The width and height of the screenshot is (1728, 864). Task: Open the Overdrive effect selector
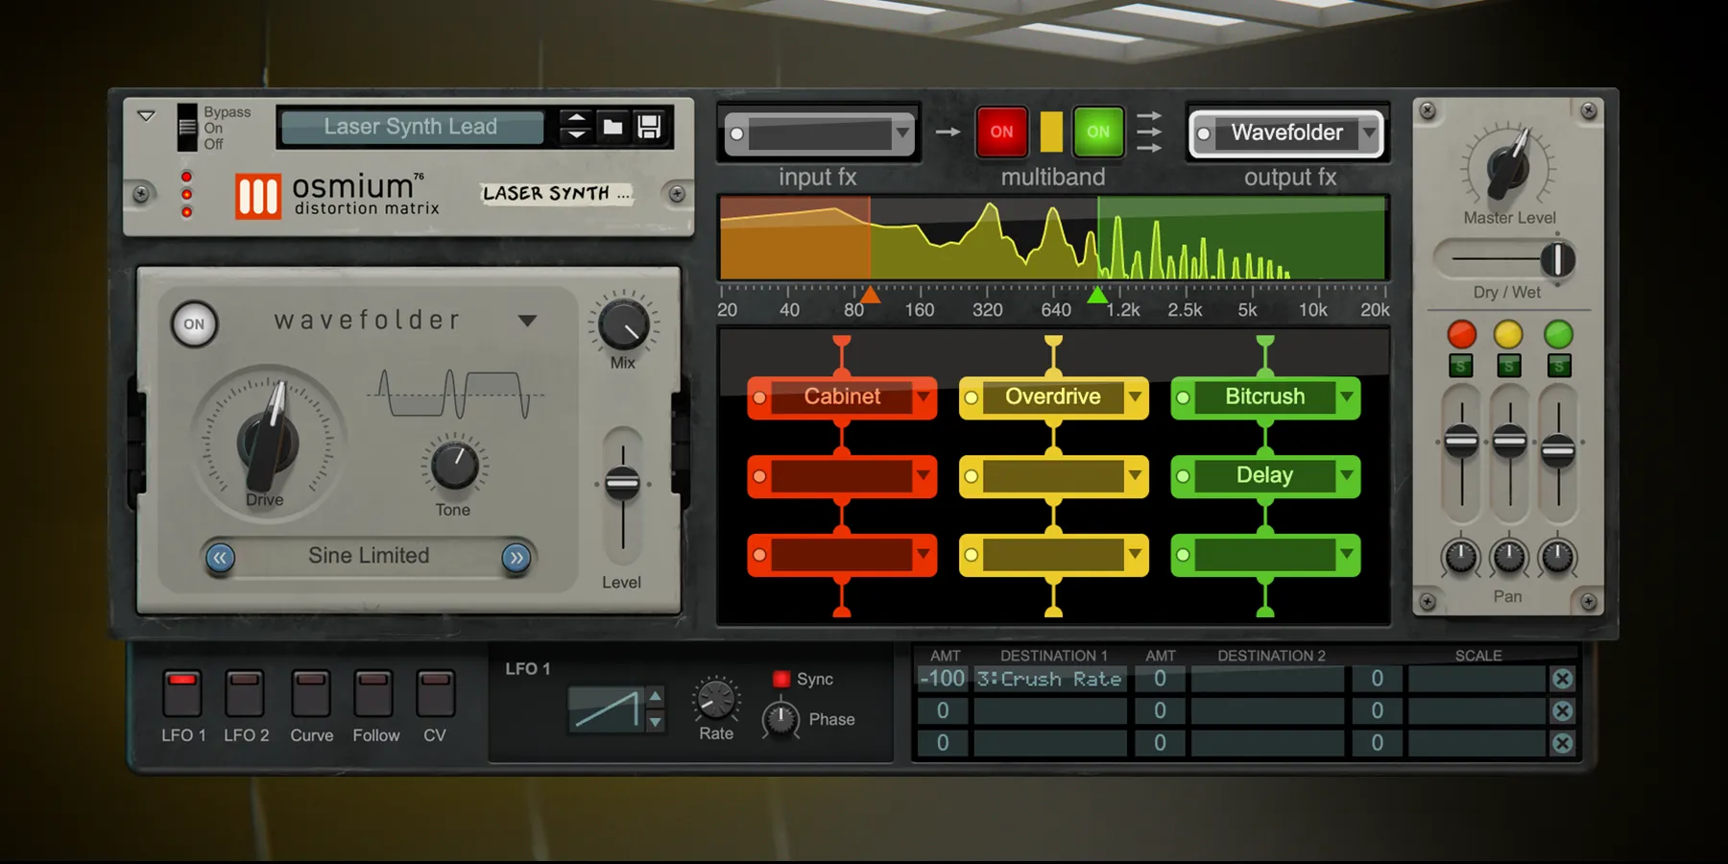point(1134,396)
